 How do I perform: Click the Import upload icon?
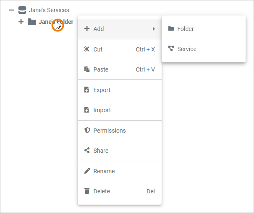[x=87, y=110]
